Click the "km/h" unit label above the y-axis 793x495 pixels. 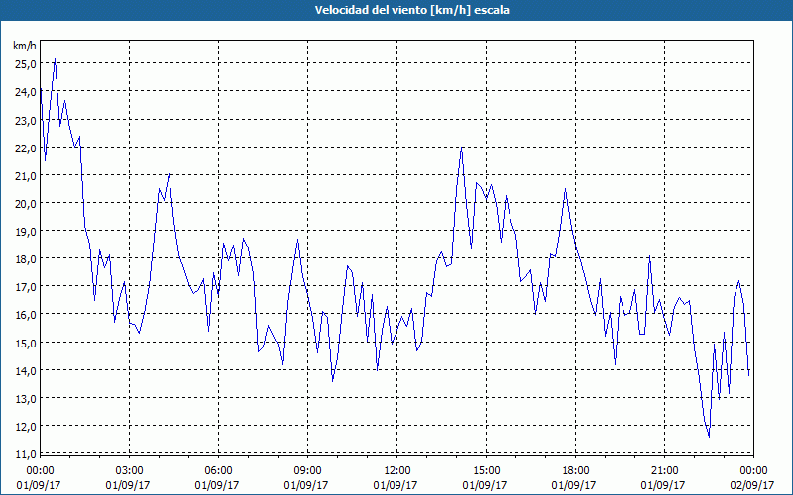pyautogui.click(x=24, y=46)
